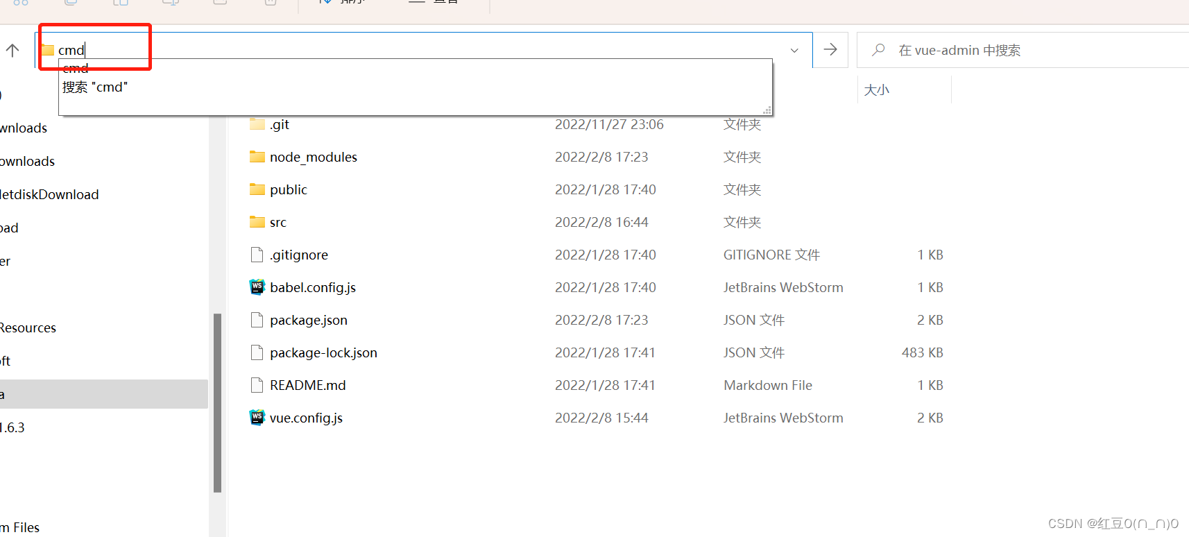Select the public folder name
This screenshot has width=1189, height=537.
[x=289, y=190]
